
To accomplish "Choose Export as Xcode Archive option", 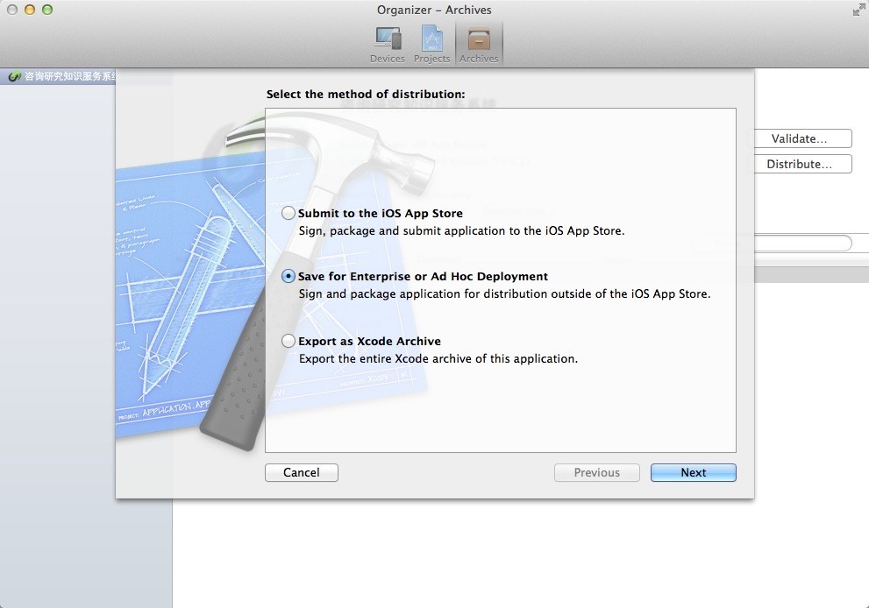I will (288, 341).
